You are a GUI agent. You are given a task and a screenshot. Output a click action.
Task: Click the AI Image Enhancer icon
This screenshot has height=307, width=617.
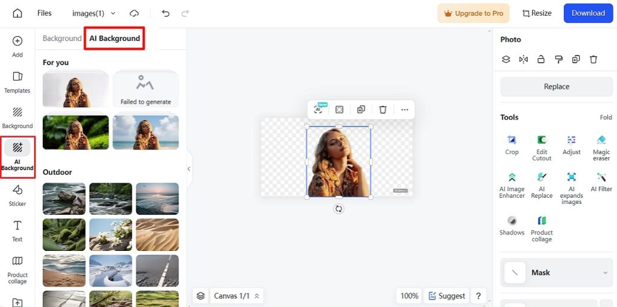coord(512,182)
